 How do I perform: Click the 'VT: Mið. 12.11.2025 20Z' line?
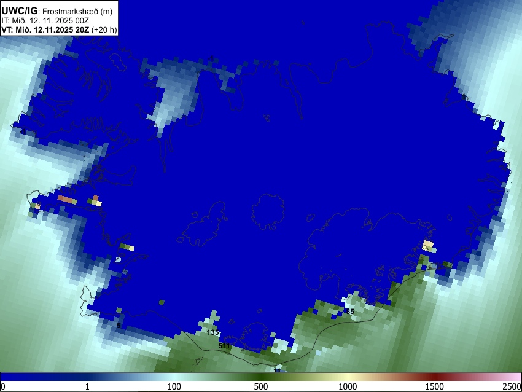[59, 29]
